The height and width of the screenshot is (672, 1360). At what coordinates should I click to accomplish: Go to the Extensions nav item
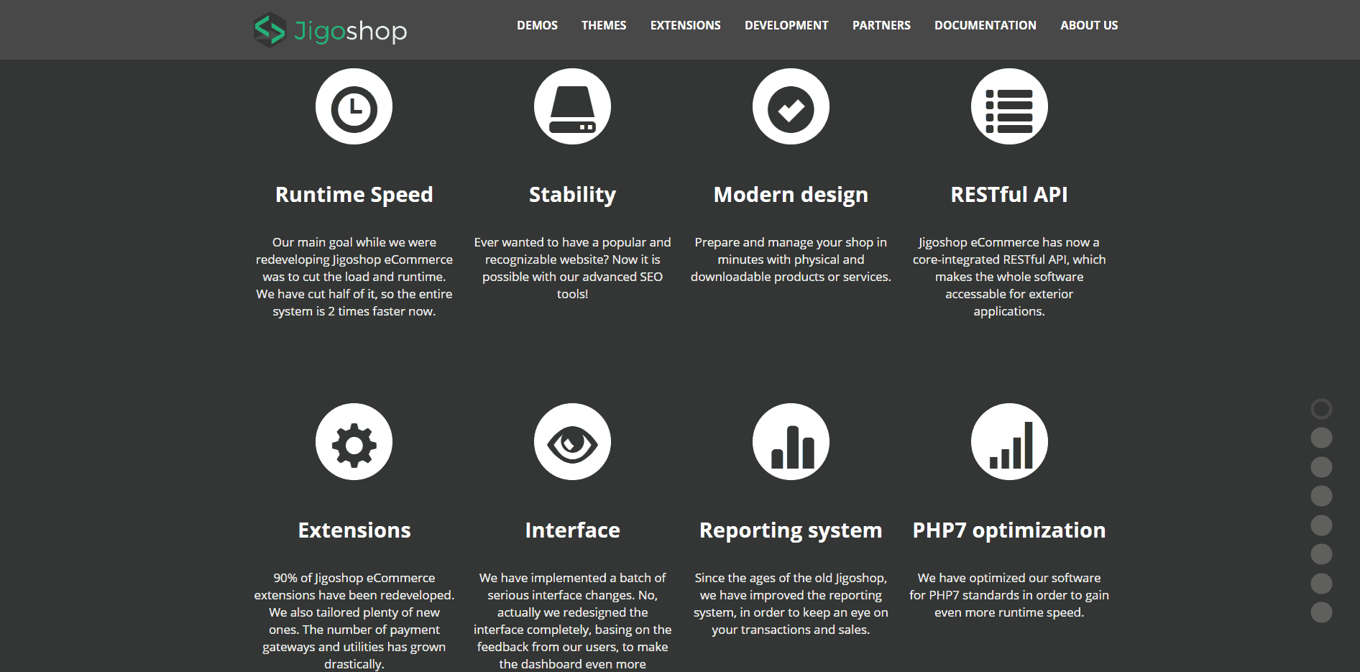tap(685, 25)
